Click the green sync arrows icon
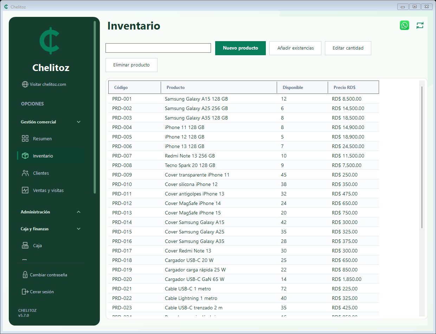Screen dimensions: 436x334 point(420,25)
